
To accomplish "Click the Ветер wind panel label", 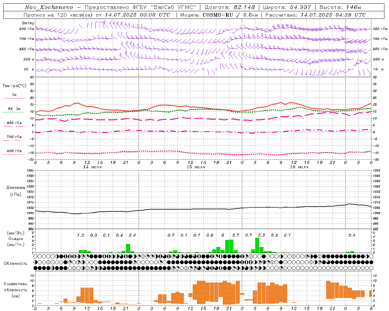I will click(28, 23).
